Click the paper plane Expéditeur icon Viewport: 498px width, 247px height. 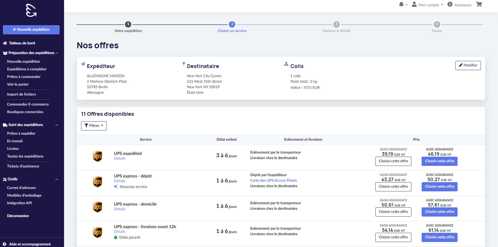pyautogui.click(x=83, y=64)
